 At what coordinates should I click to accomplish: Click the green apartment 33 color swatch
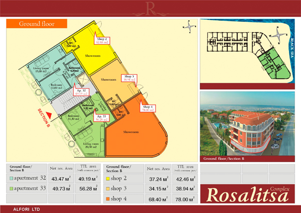click(x=12, y=188)
